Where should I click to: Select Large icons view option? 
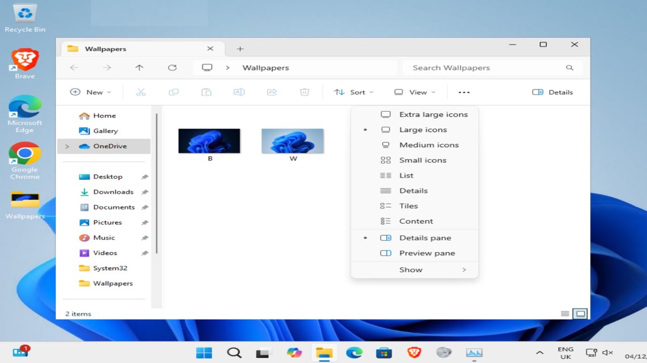coord(414,130)
